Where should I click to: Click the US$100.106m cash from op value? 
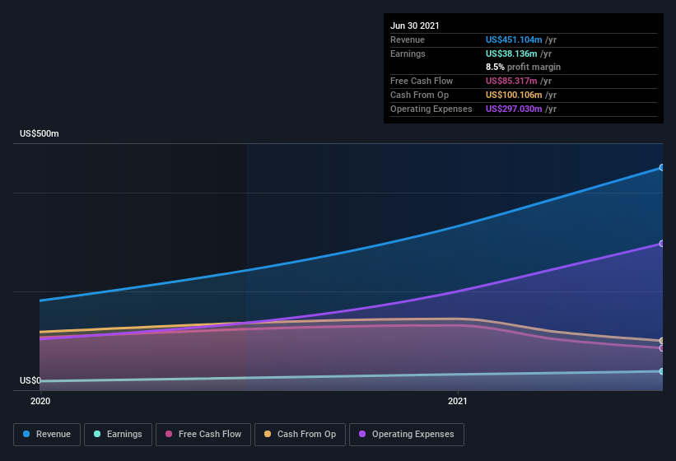tap(514, 95)
